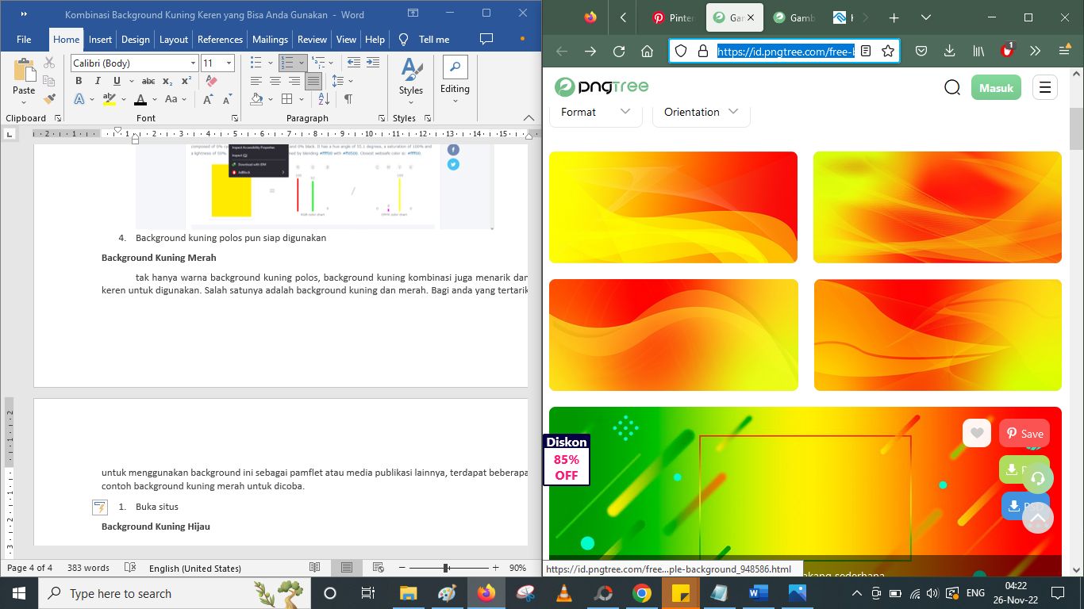The width and height of the screenshot is (1084, 609).
Task: Open new Firefox tab
Action: [894, 17]
